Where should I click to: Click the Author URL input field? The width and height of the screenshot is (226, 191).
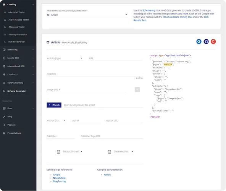click(x=124, y=120)
